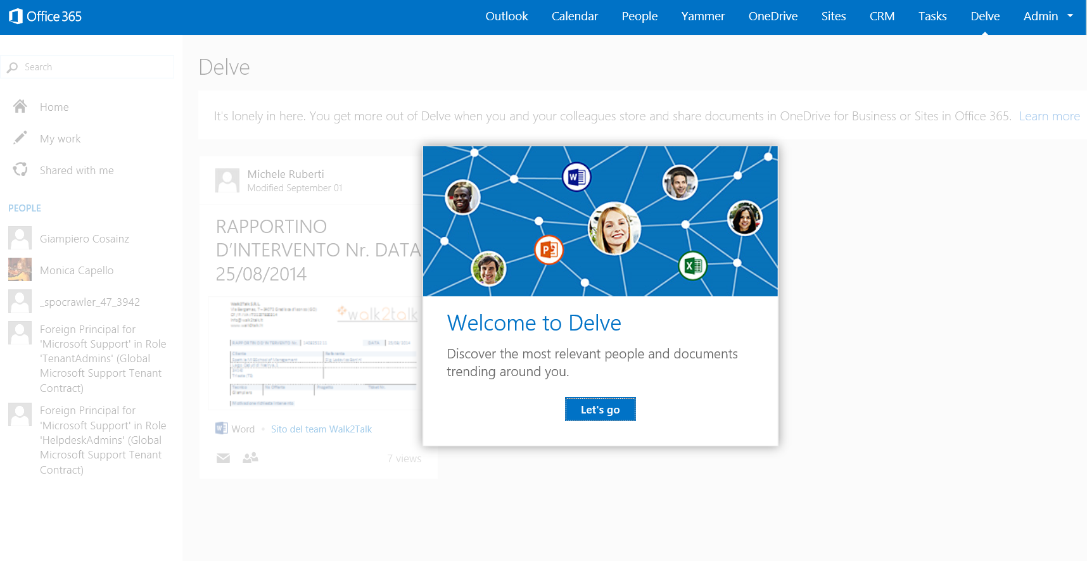
Task: Click the Admin menu label
Action: click(1041, 16)
